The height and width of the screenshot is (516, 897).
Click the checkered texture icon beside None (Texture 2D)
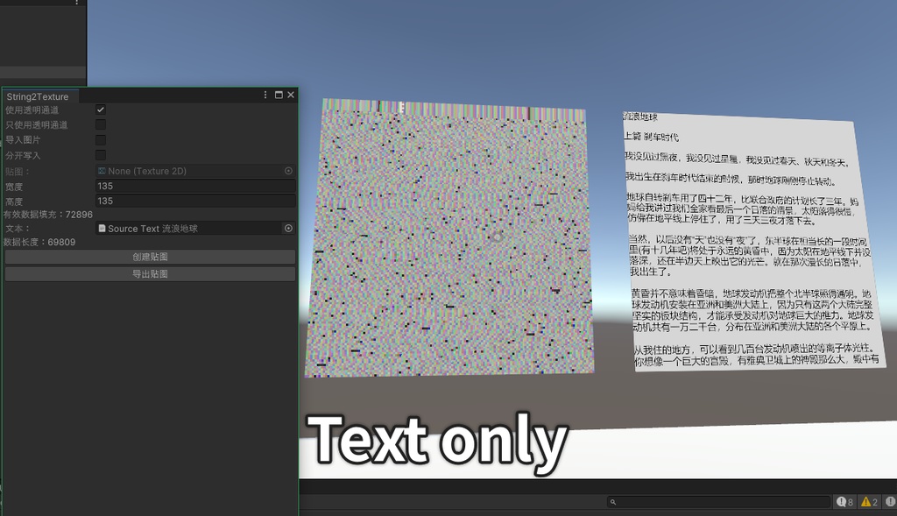click(102, 171)
